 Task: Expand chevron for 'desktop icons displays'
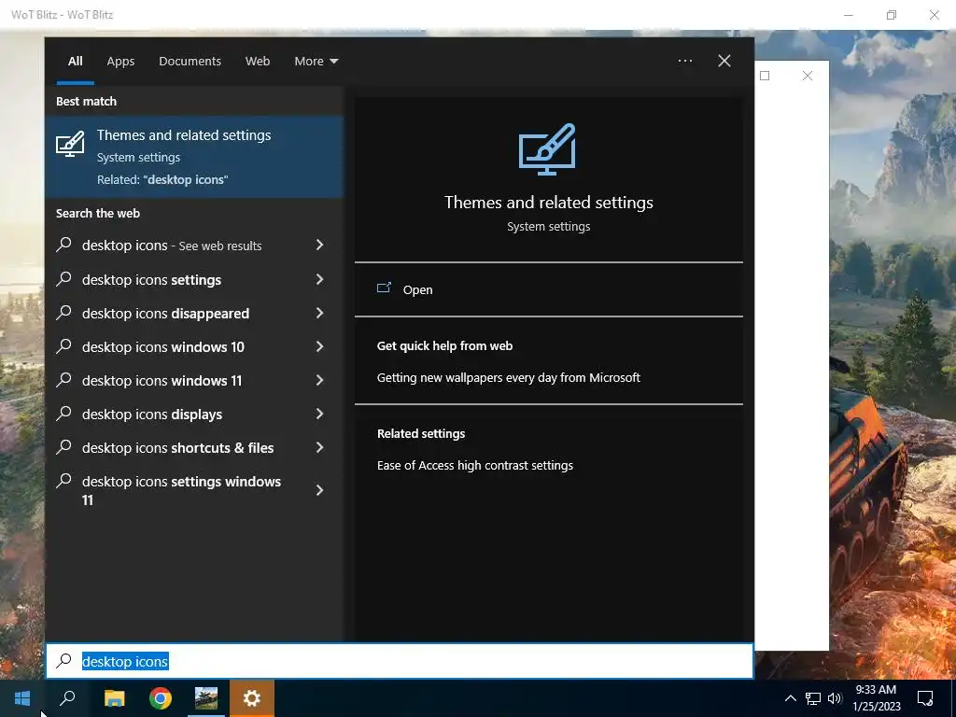tap(319, 414)
